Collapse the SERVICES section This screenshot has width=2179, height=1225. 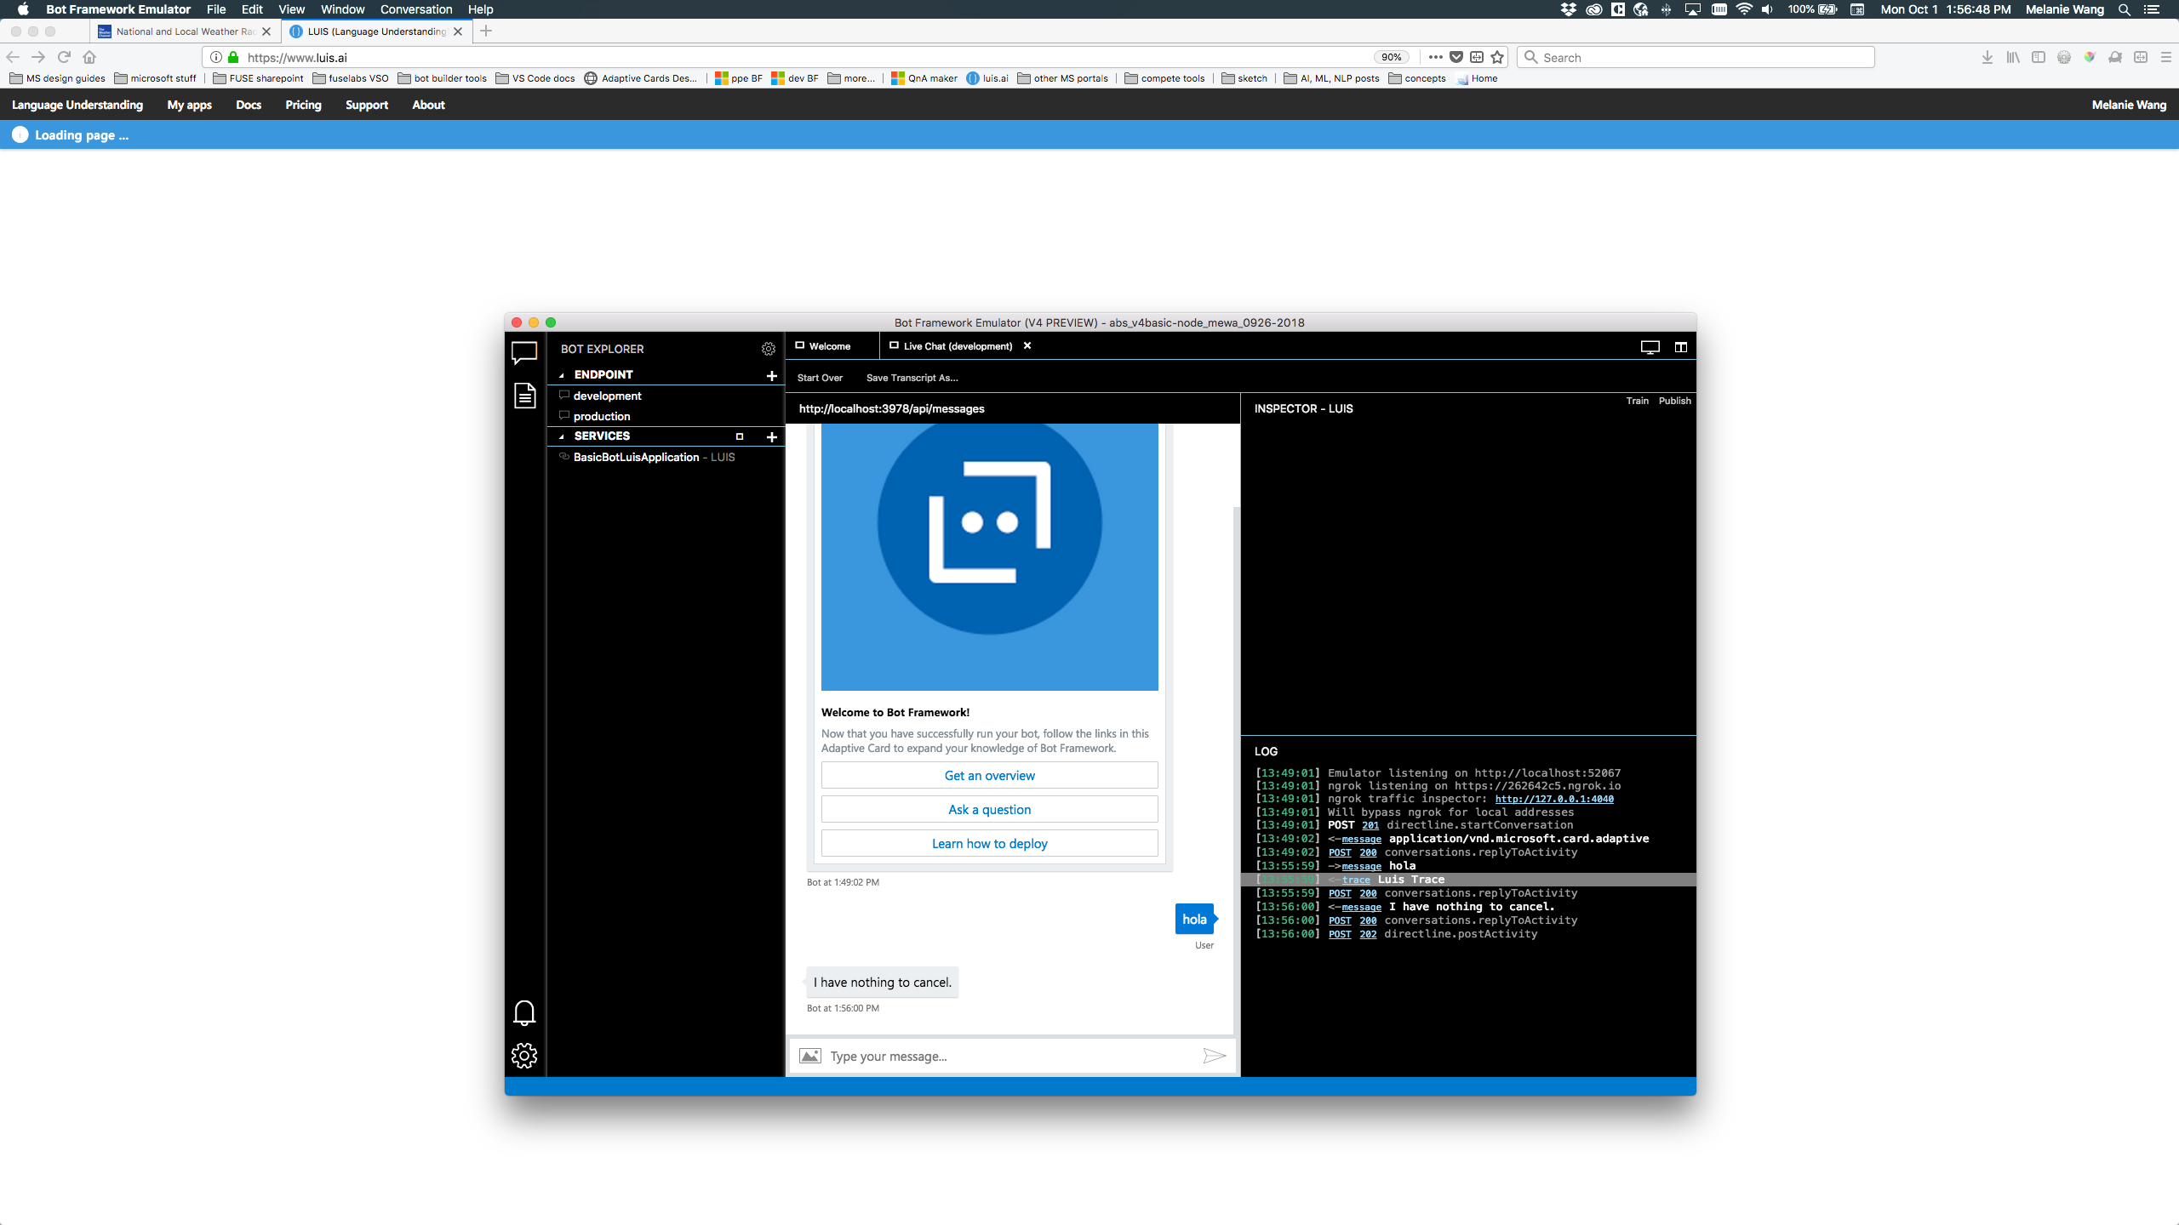(x=562, y=436)
